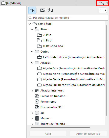The image size is (109, 138).
Task: Click the Mapas schedule grid icon
Action: tap(37, 118)
